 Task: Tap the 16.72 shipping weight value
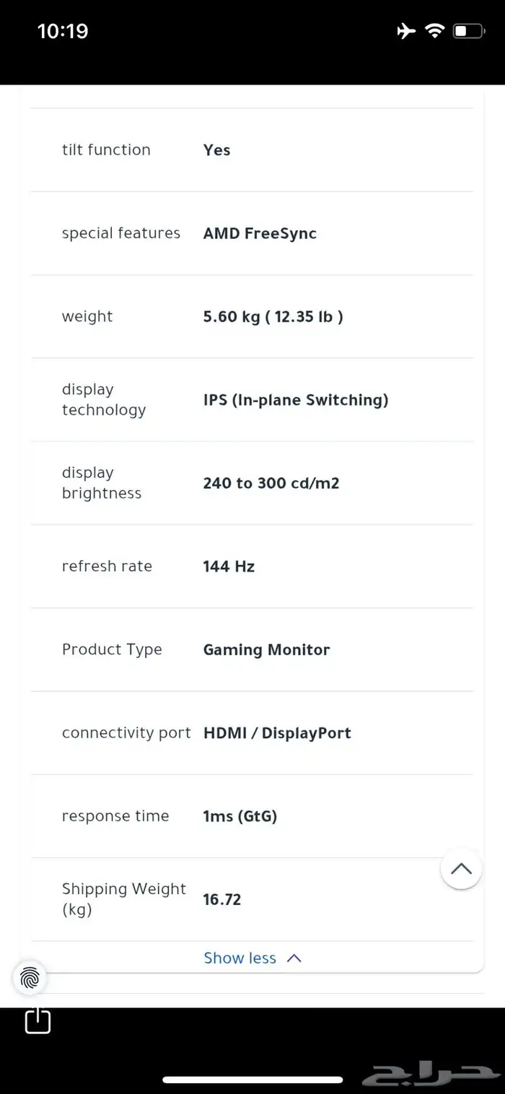pyautogui.click(x=222, y=899)
